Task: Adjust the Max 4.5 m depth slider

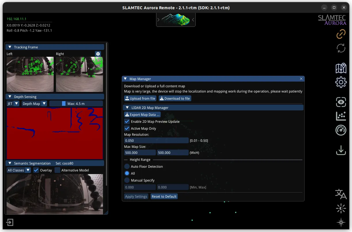Action: [x=76, y=103]
